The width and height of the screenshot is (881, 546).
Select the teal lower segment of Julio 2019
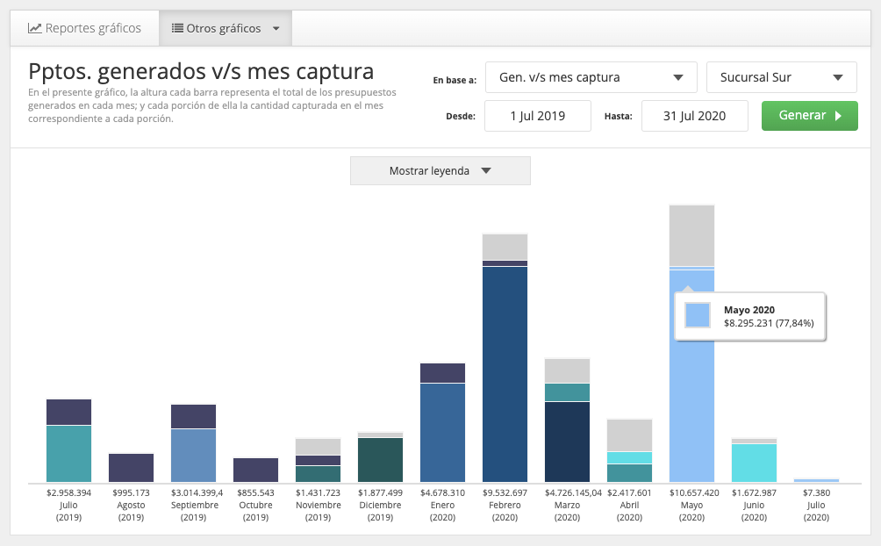click(68, 454)
